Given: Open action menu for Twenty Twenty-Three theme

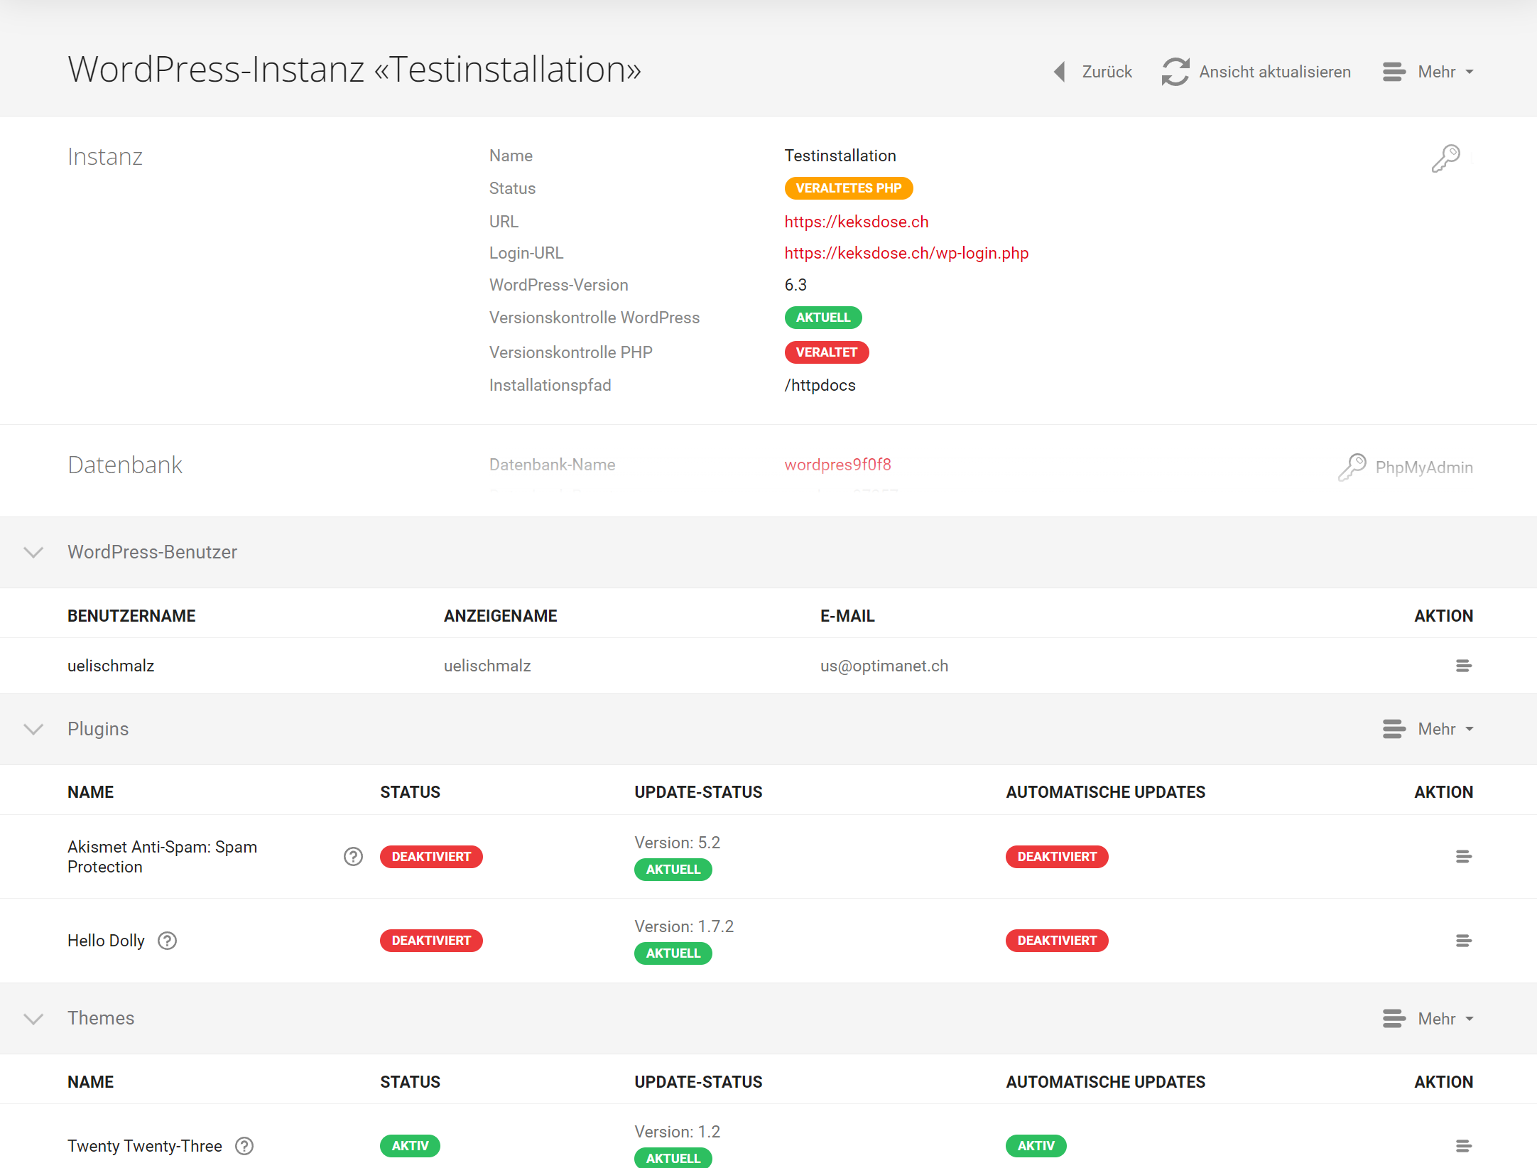Looking at the screenshot, I should pyautogui.click(x=1463, y=1146).
